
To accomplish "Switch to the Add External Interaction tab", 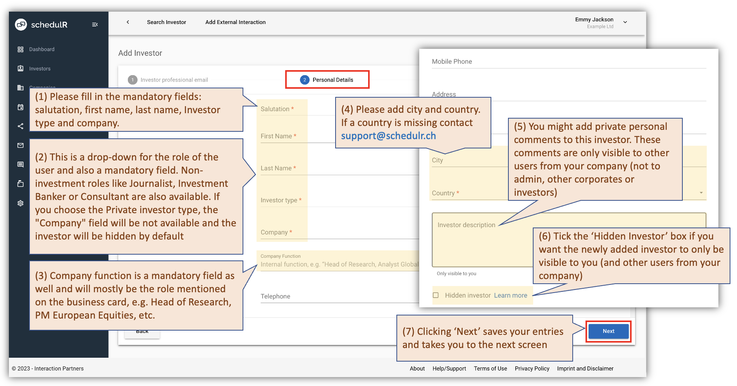I will (235, 22).
